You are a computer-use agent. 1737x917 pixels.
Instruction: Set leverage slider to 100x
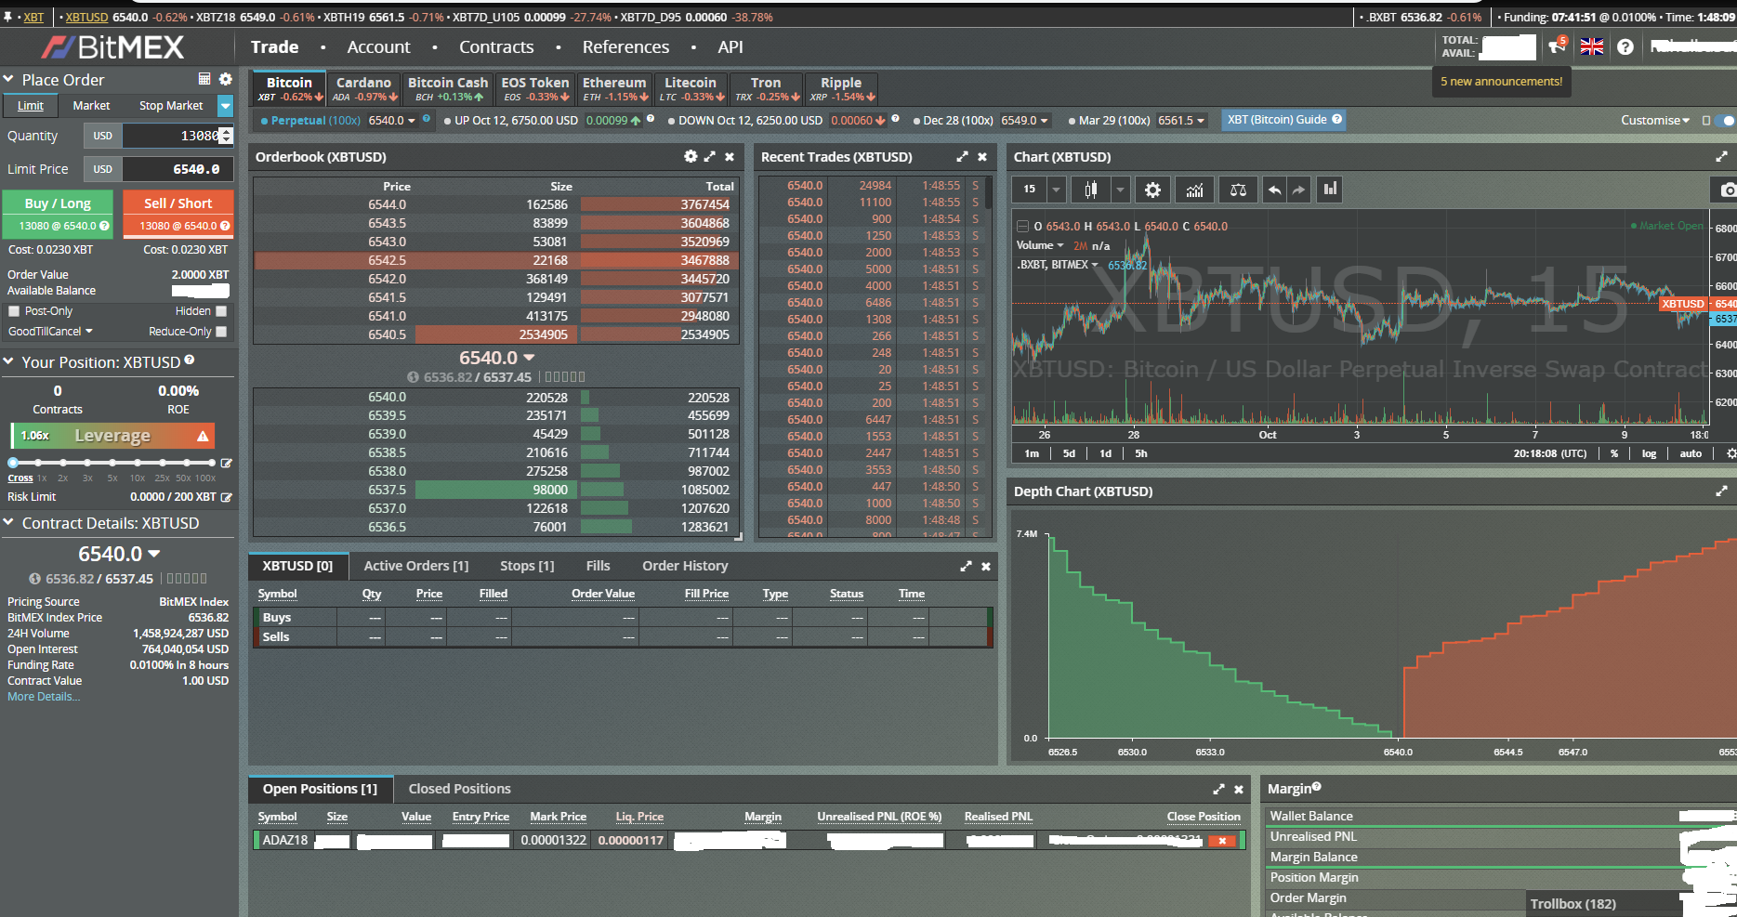[x=211, y=463]
